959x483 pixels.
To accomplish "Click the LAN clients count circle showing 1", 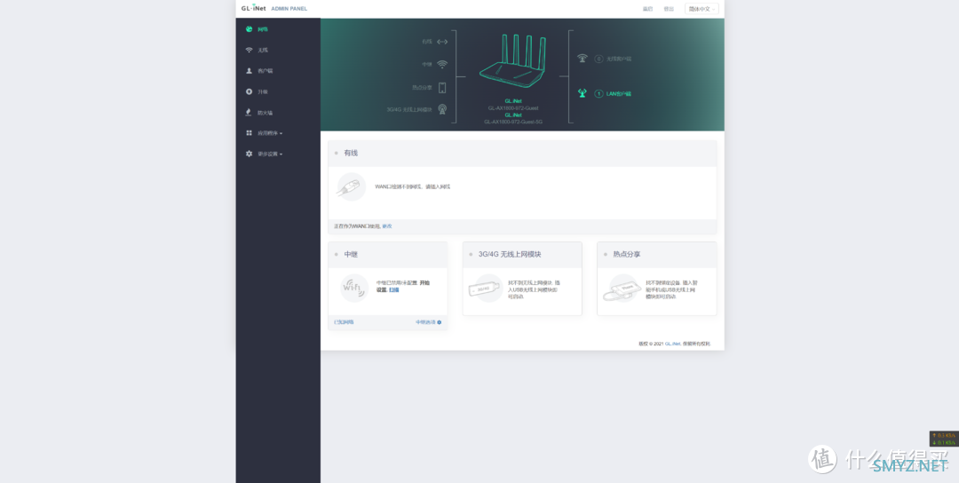I will click(x=598, y=94).
